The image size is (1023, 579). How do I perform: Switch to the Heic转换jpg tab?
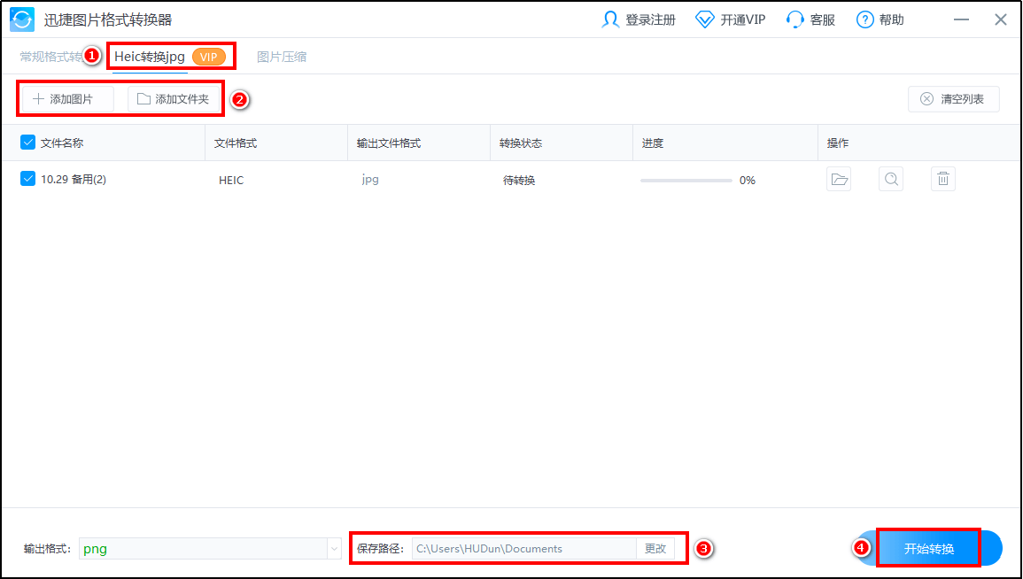(x=150, y=57)
